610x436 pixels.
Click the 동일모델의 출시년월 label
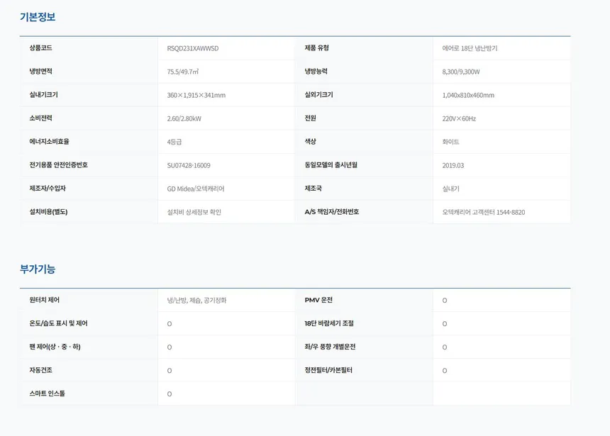pyautogui.click(x=331, y=164)
